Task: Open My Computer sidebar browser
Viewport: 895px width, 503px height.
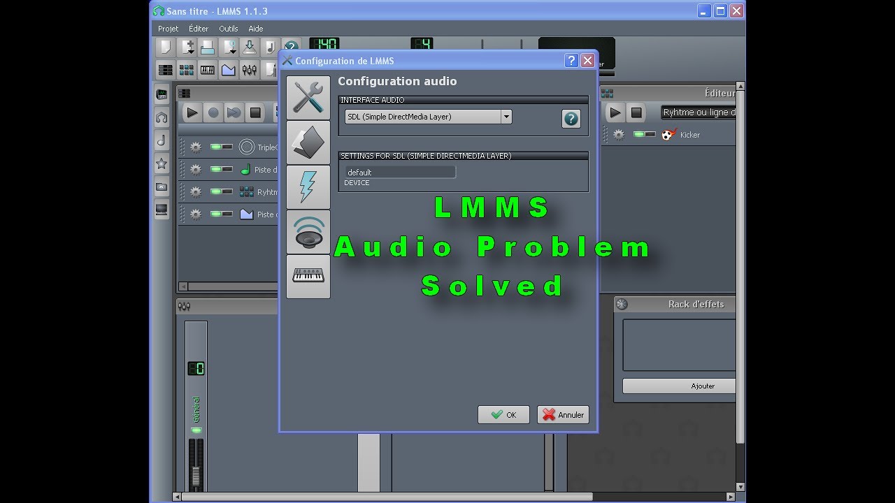Action: pyautogui.click(x=162, y=210)
